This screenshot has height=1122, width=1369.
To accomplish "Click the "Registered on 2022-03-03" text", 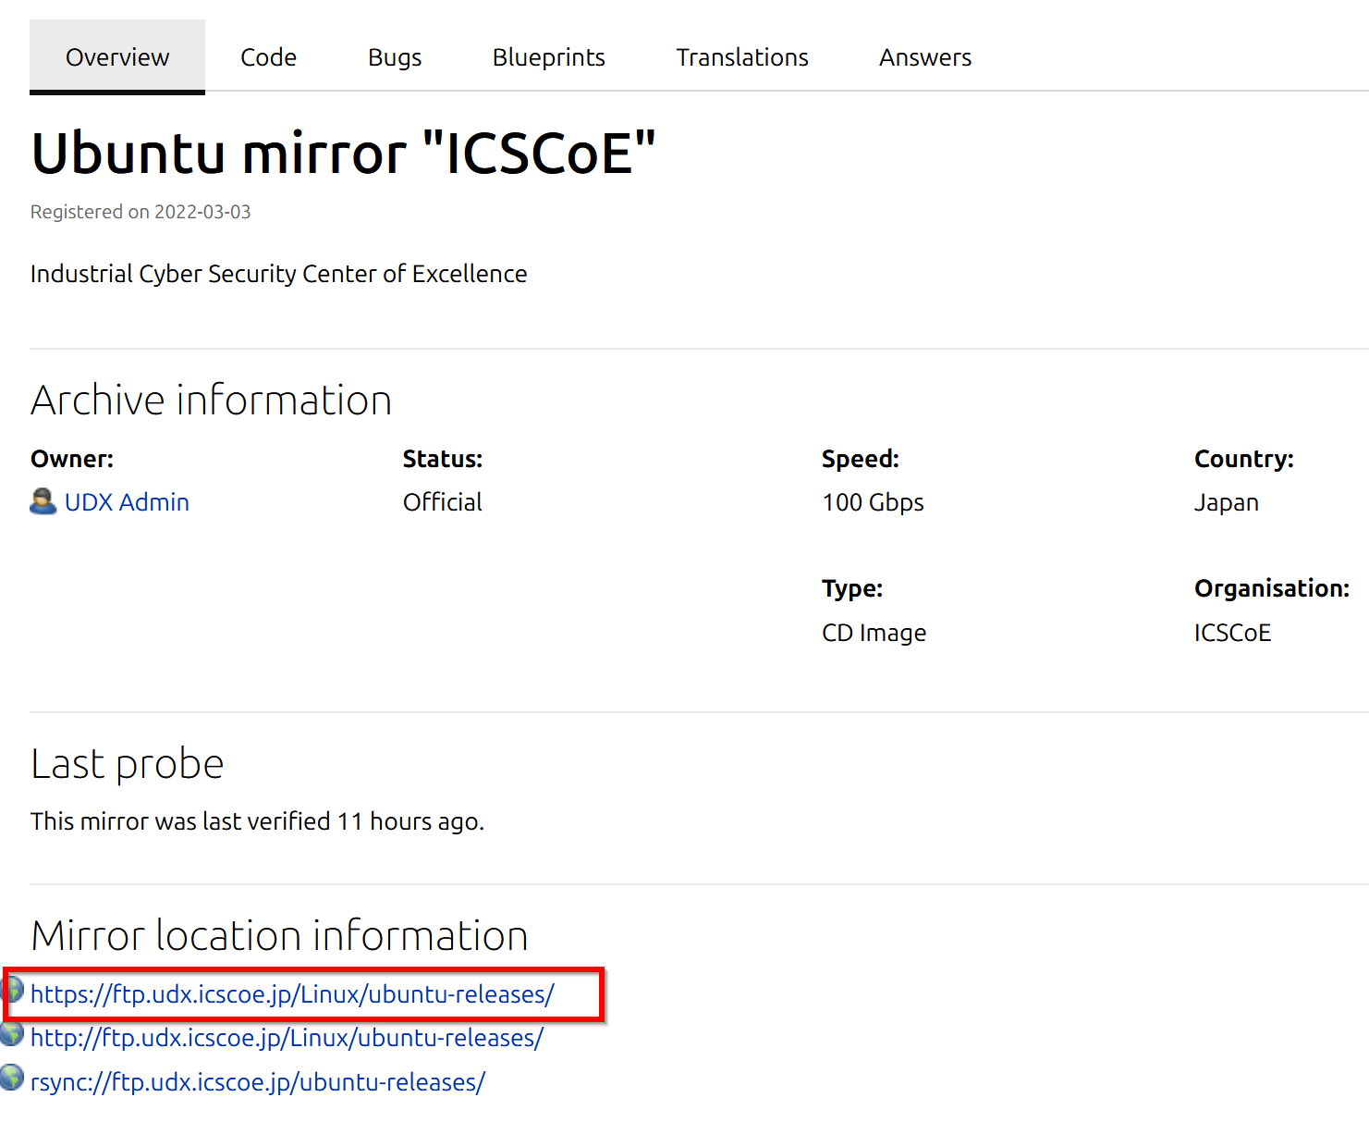I will pos(141,212).
